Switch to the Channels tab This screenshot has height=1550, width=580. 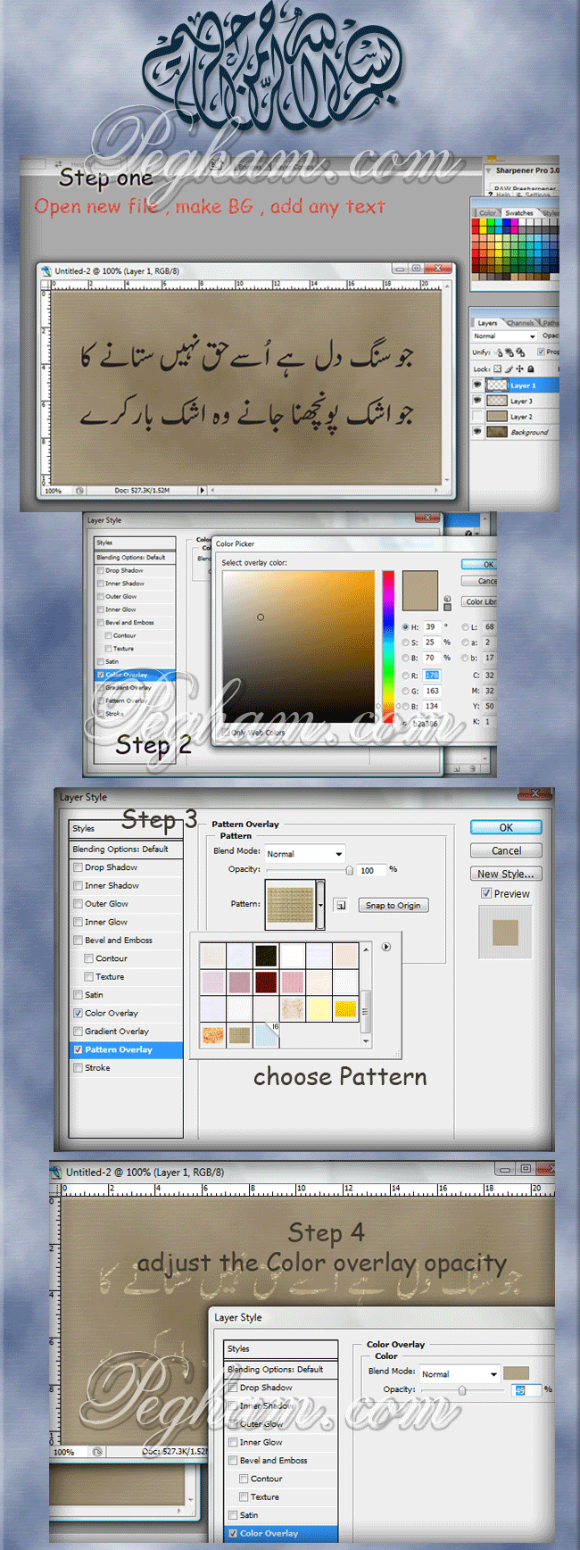coord(519,323)
